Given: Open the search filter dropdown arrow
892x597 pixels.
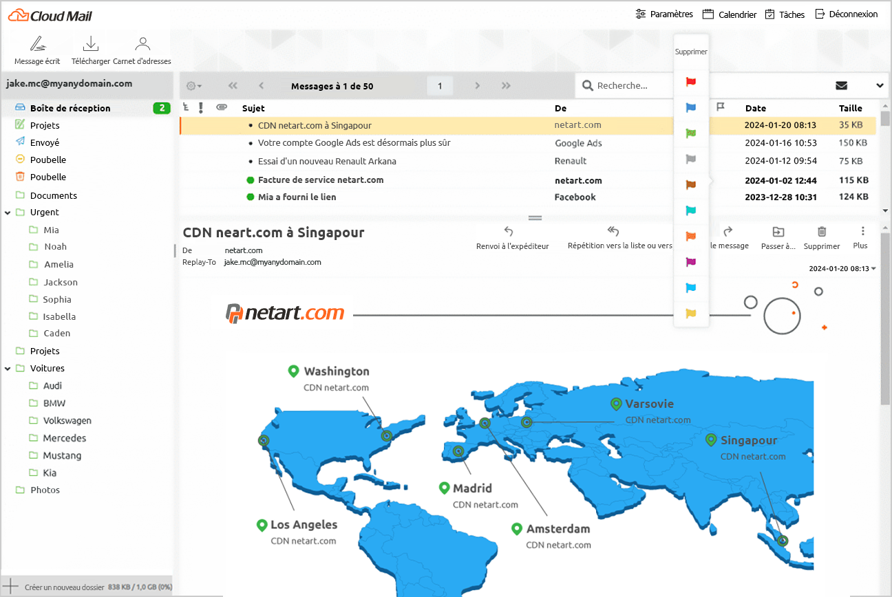Looking at the screenshot, I should pos(880,86).
